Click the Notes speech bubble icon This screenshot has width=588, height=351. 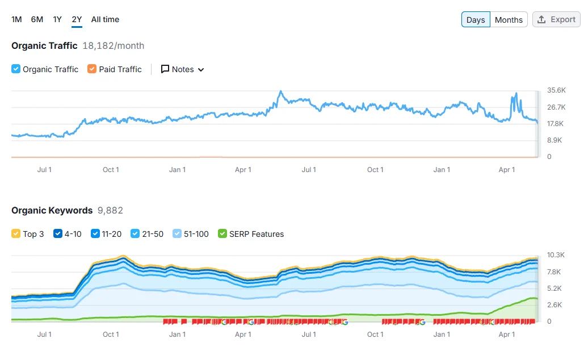165,69
